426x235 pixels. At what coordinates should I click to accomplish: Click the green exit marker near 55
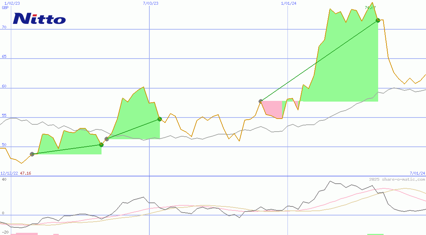click(160, 119)
